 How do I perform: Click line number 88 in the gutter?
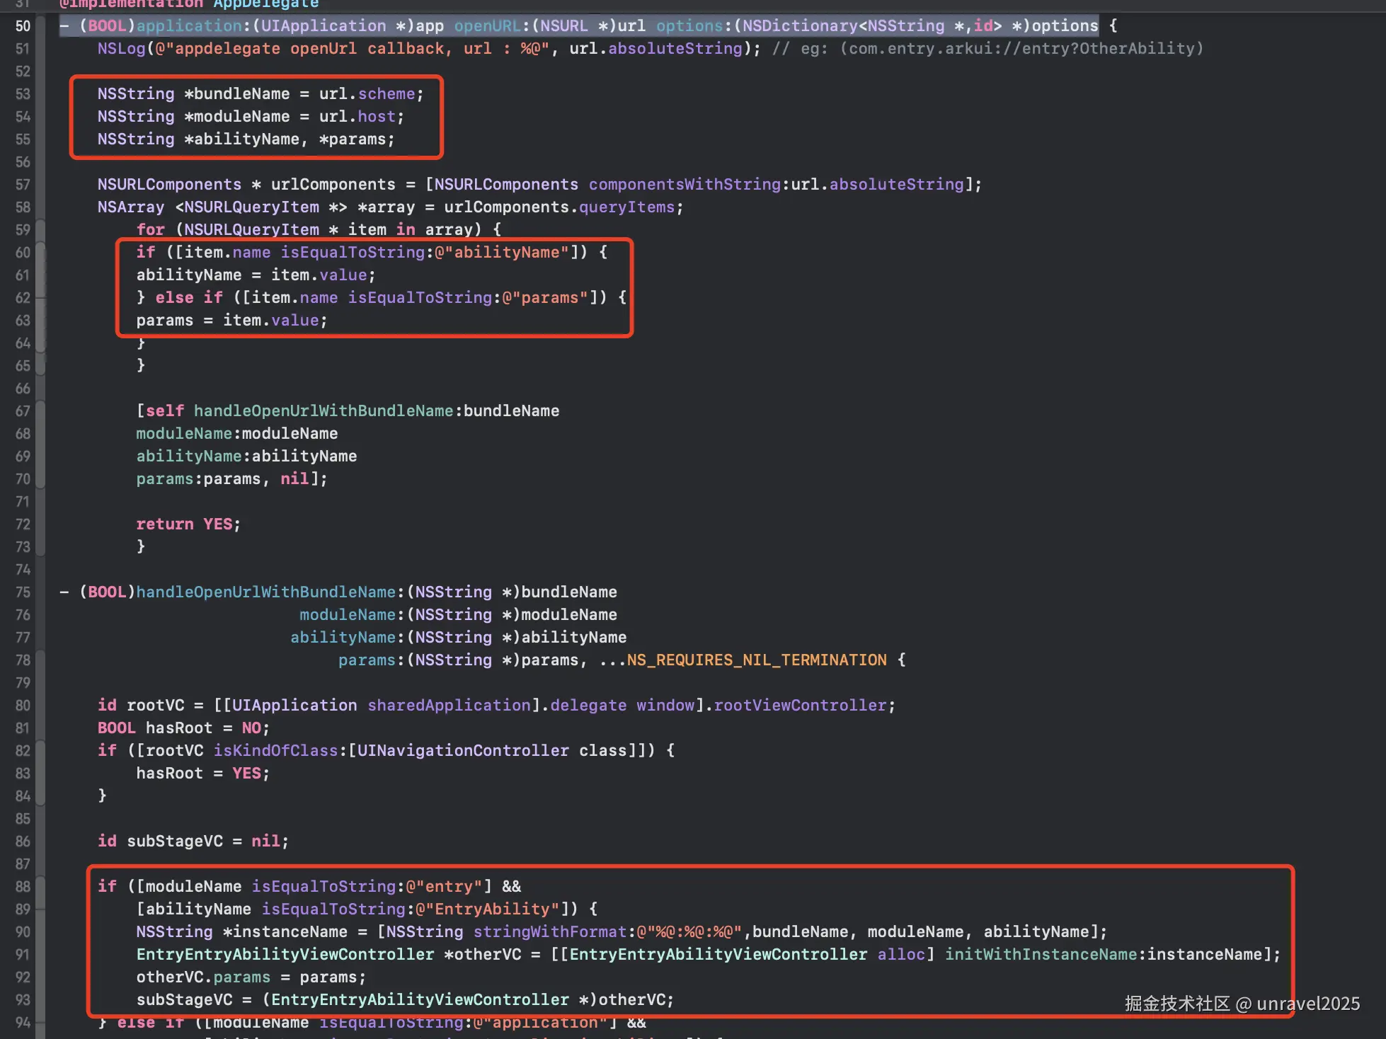click(x=23, y=887)
